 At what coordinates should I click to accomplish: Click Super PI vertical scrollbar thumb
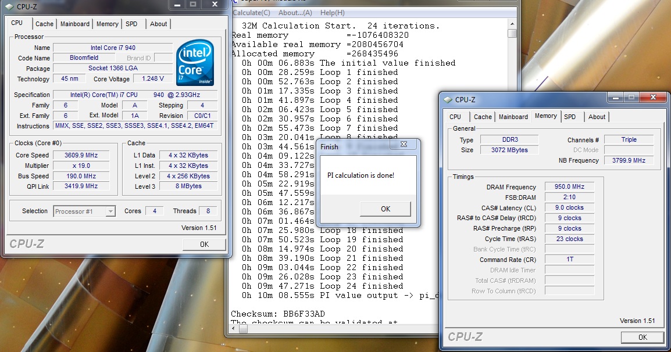pyautogui.click(x=512, y=33)
